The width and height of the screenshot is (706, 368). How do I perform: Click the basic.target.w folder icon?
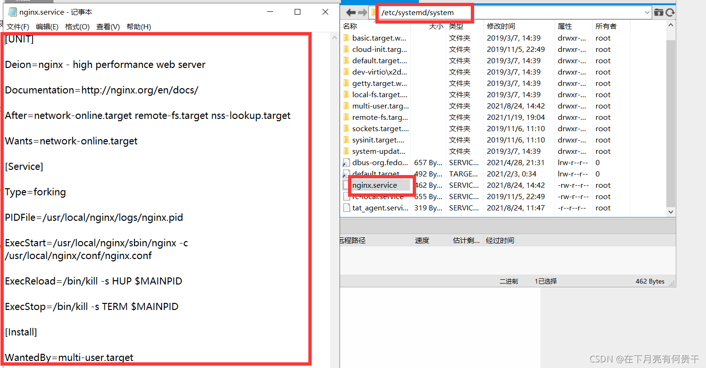(346, 38)
